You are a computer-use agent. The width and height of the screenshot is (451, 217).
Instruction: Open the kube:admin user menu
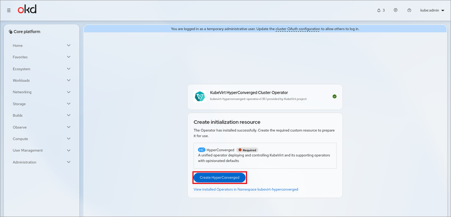click(432, 10)
